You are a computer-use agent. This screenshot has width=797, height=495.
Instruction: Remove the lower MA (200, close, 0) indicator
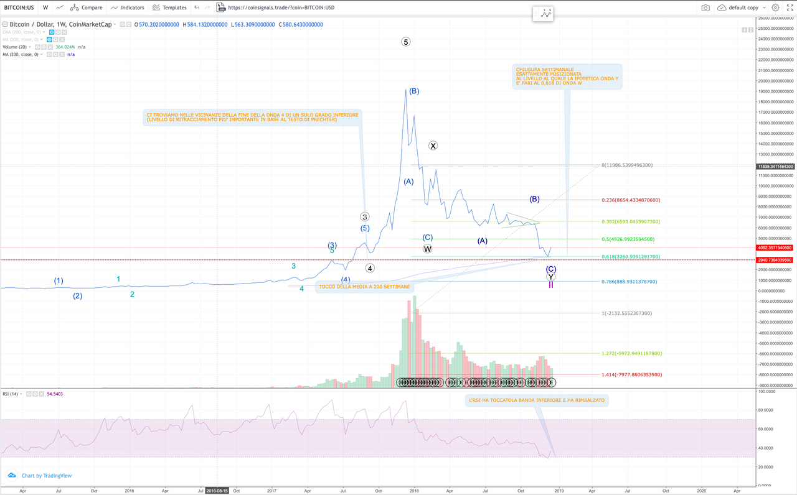tap(62, 55)
